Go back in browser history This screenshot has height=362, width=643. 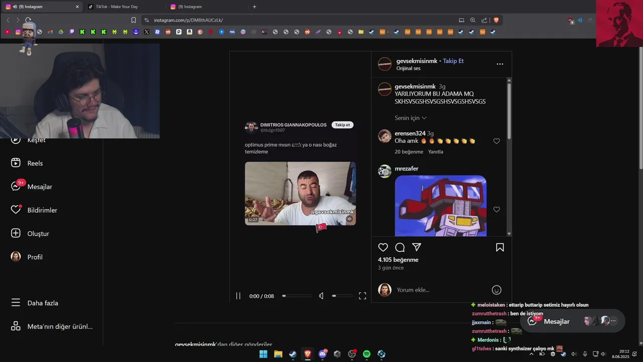8,20
